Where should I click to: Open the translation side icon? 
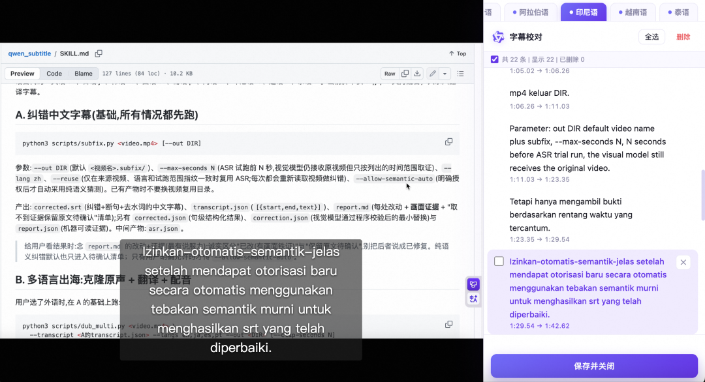[473, 299]
